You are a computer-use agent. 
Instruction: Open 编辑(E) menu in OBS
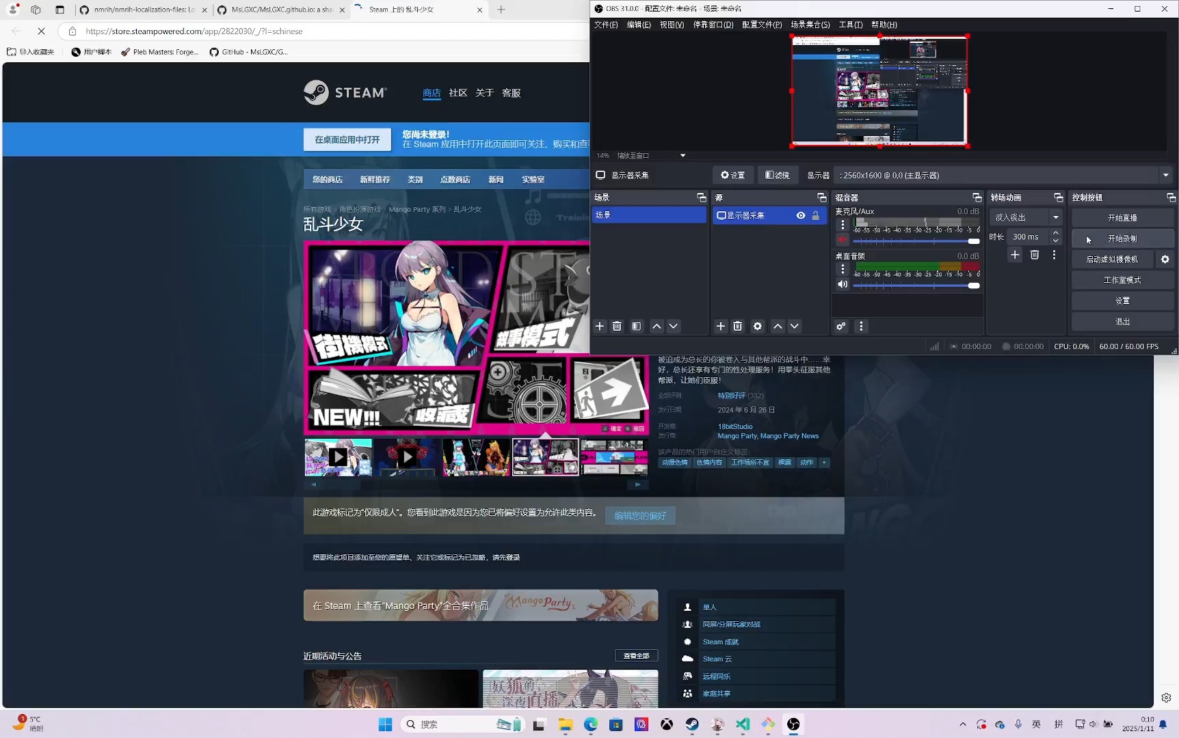click(639, 25)
